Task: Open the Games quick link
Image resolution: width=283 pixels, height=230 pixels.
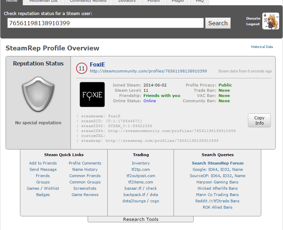Action: (33, 188)
